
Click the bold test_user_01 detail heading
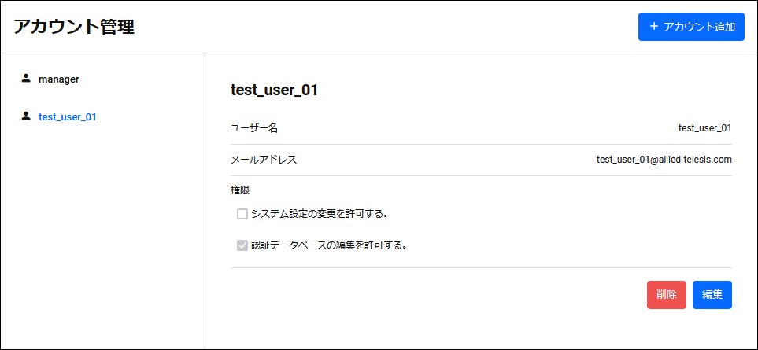pos(274,90)
